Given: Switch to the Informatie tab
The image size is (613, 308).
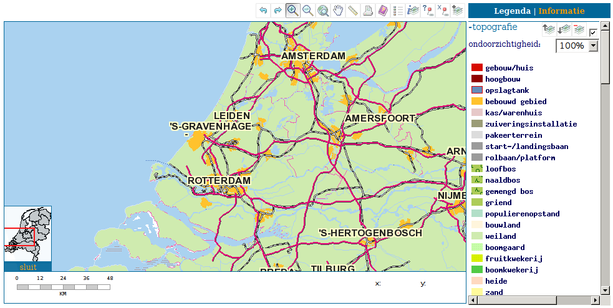Looking at the screenshot, I should pos(561,11).
